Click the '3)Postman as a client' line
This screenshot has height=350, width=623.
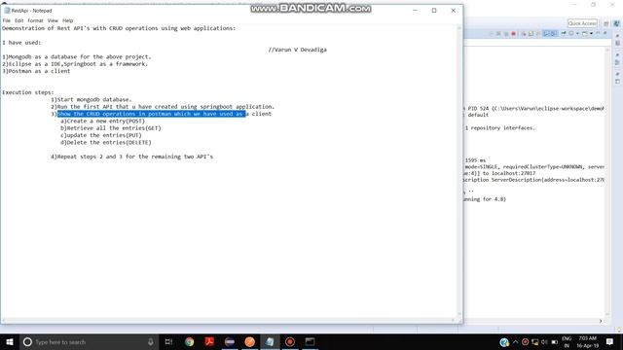point(36,71)
